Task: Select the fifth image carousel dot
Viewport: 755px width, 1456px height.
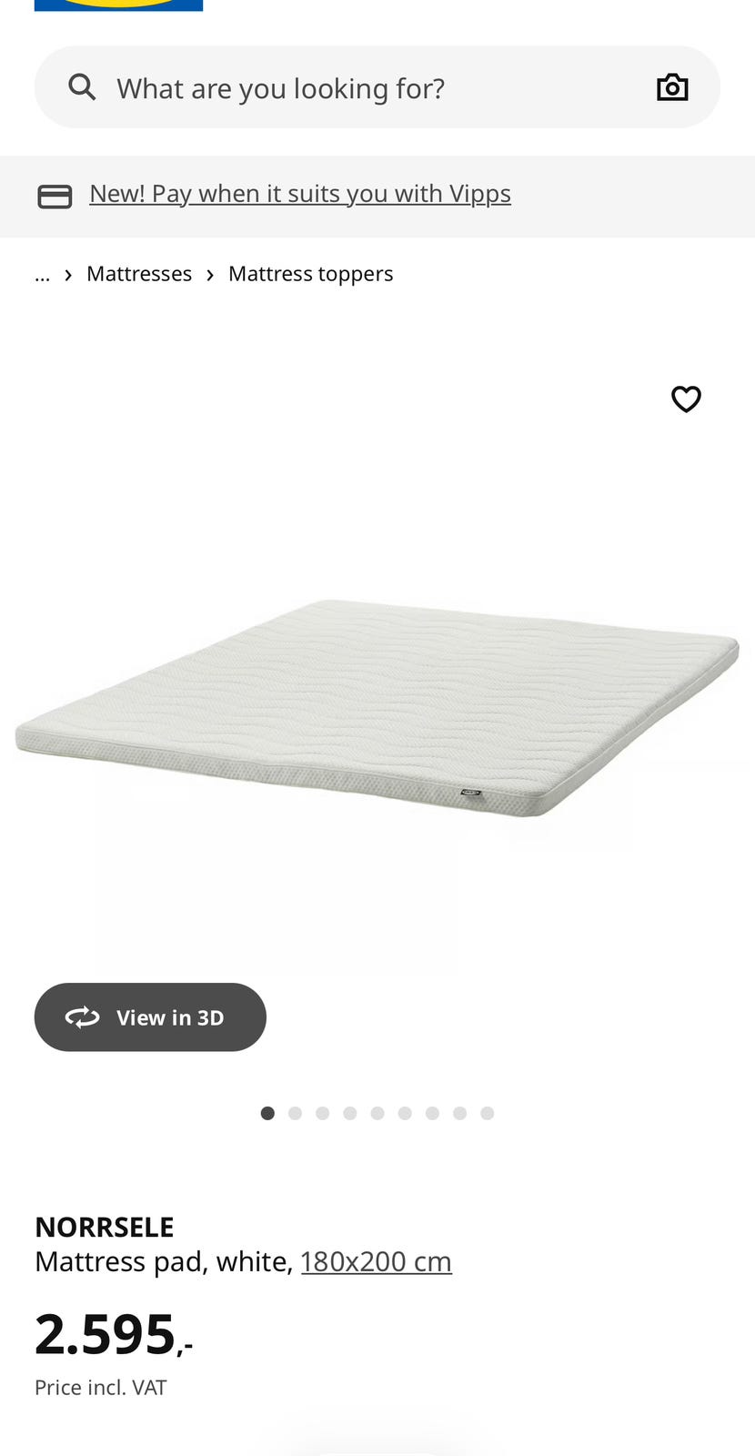Action: click(x=377, y=1113)
